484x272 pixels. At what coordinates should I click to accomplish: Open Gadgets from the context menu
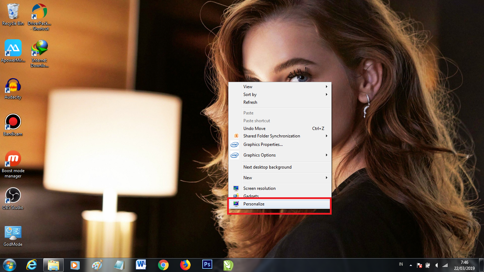(280, 196)
